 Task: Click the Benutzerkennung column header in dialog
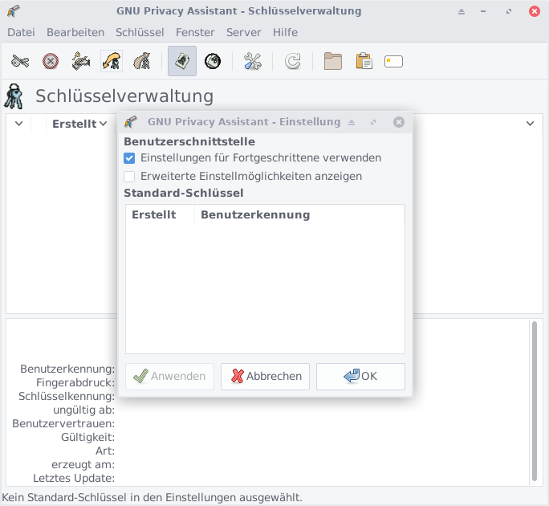(255, 214)
